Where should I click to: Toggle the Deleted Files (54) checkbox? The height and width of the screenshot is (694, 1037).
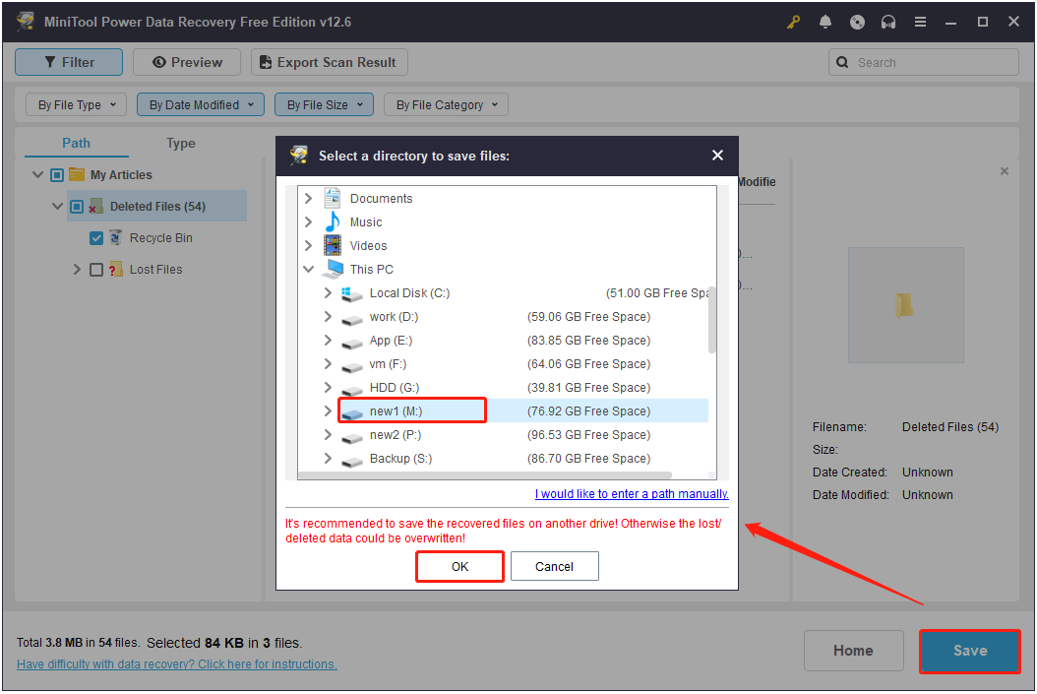click(x=76, y=206)
